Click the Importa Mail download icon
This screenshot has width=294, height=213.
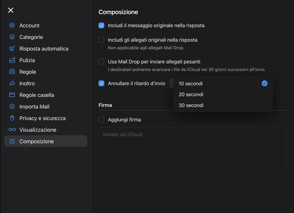click(12, 106)
